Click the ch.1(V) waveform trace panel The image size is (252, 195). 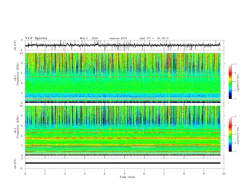click(x=124, y=45)
